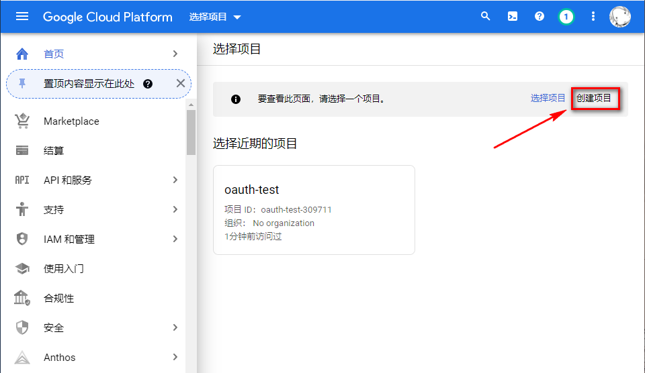
Task: Click the 选择项目 link in info banner
Action: coord(548,98)
